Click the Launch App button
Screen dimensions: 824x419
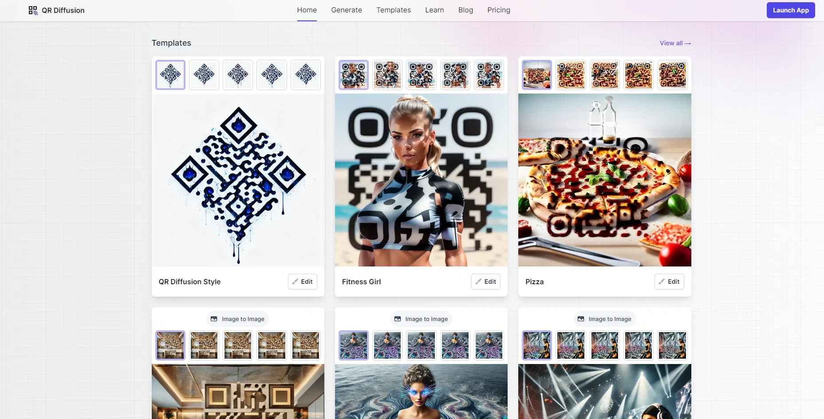click(x=791, y=10)
